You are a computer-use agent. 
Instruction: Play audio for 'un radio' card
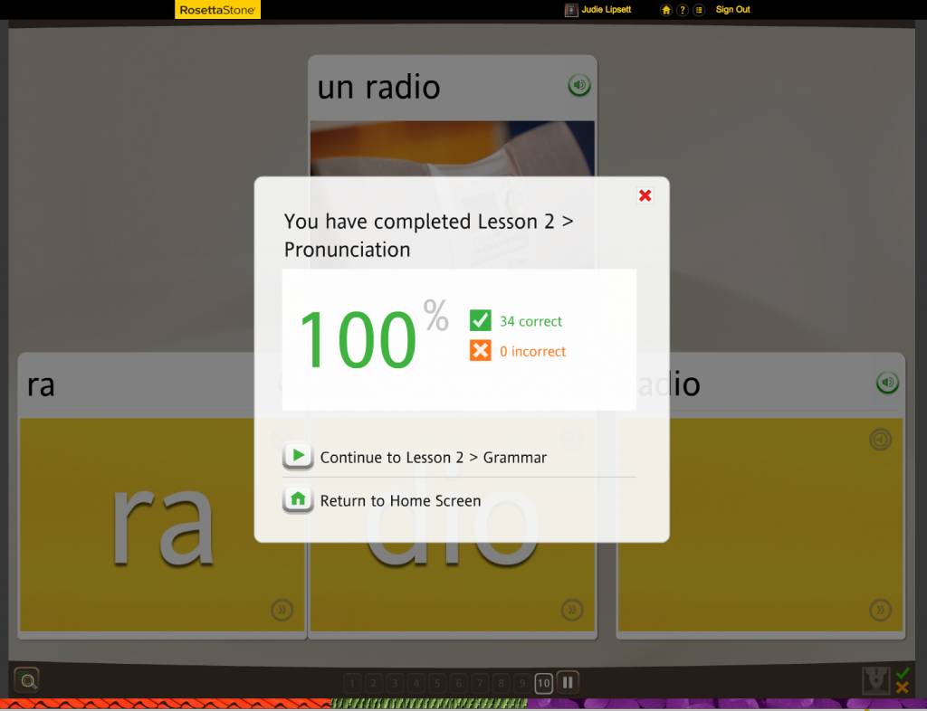(579, 85)
